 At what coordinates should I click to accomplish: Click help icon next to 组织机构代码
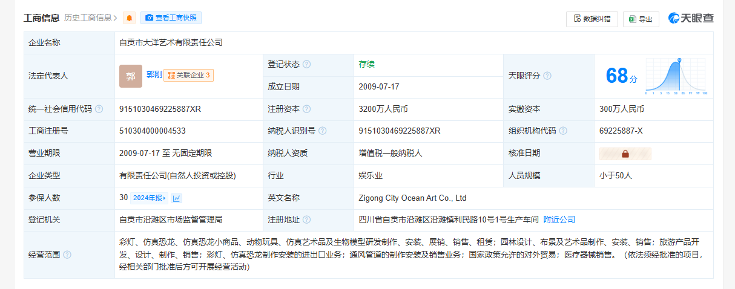tap(563, 131)
